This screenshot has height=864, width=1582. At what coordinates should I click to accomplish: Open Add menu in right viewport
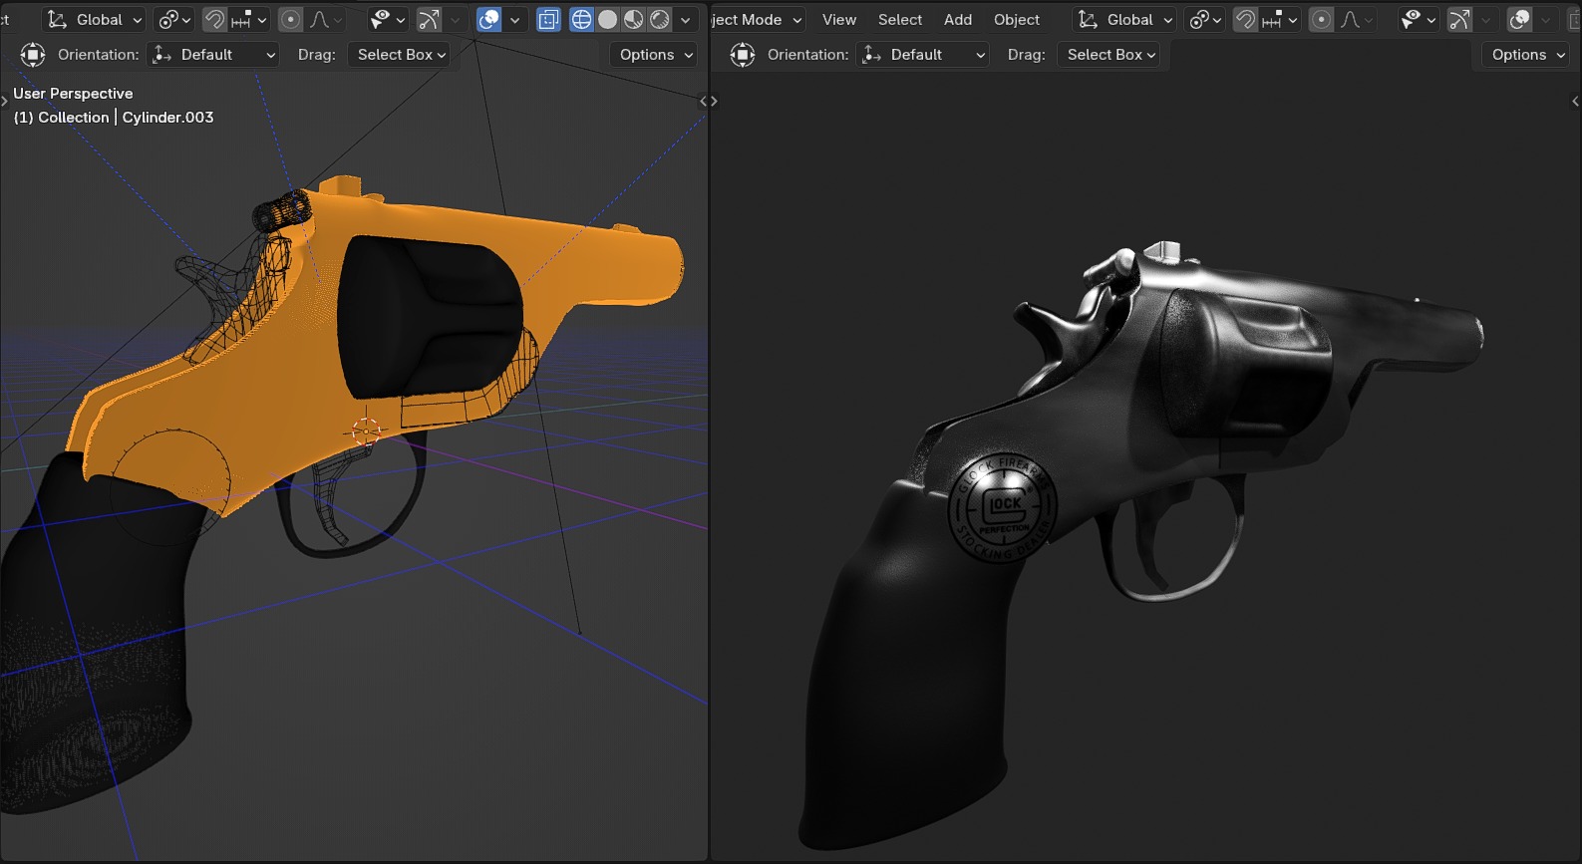958,20
